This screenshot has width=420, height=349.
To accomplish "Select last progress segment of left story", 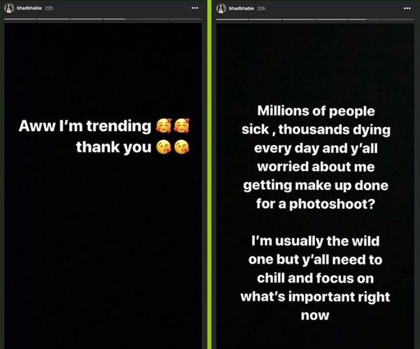I will pos(186,19).
